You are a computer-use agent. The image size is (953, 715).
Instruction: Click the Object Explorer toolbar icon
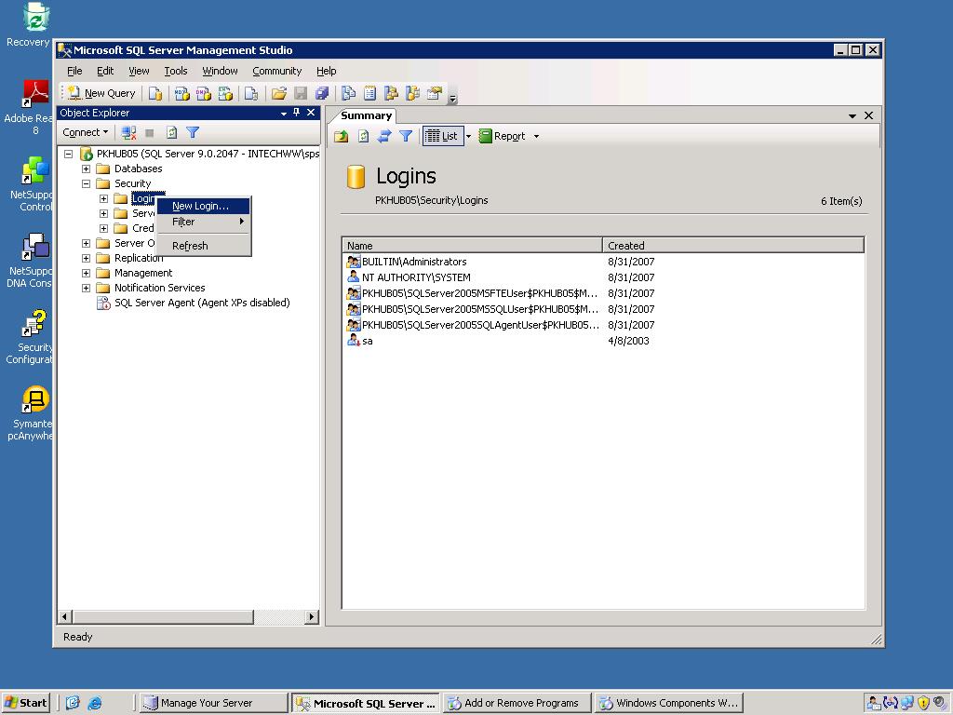[x=391, y=93]
